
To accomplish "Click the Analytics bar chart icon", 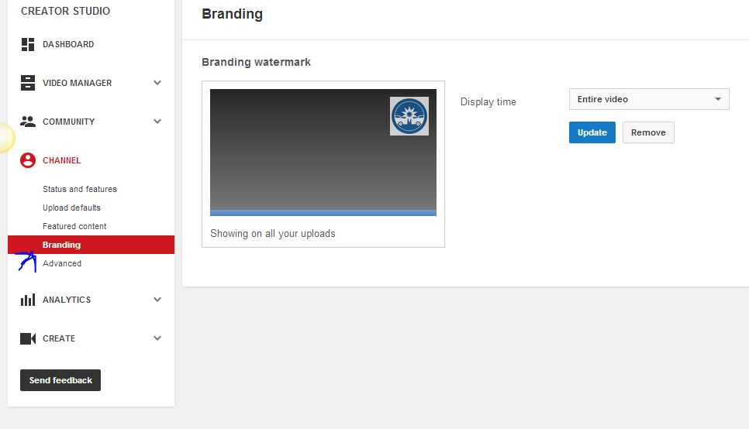I will click(28, 300).
